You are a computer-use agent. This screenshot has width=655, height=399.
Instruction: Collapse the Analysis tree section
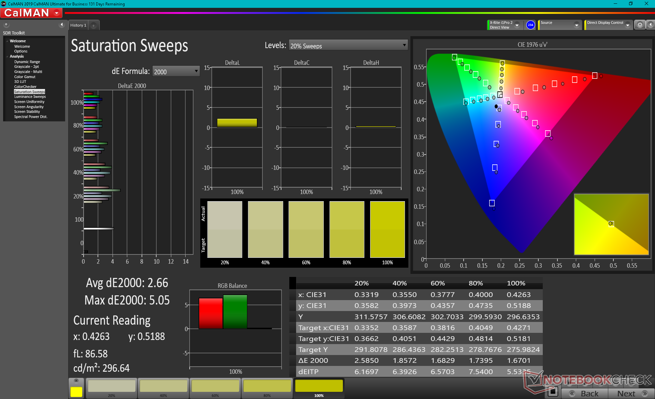[7, 56]
